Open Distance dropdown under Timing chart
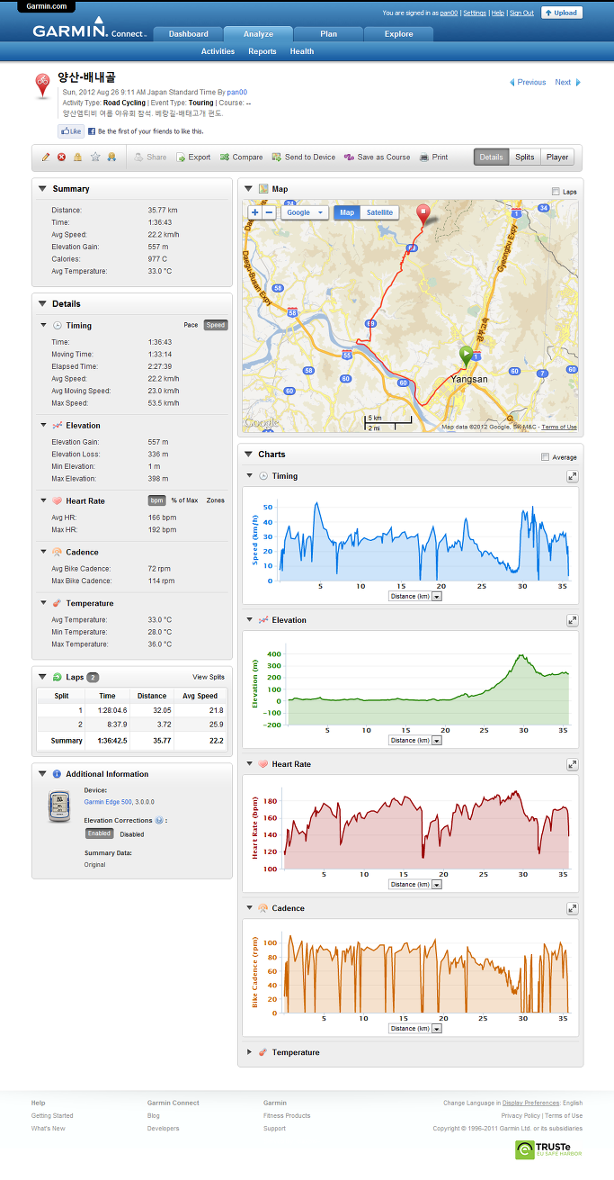 415,596
